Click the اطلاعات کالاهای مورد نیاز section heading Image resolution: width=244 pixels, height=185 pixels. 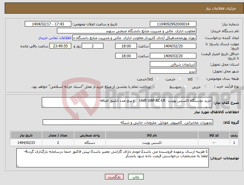216,112
